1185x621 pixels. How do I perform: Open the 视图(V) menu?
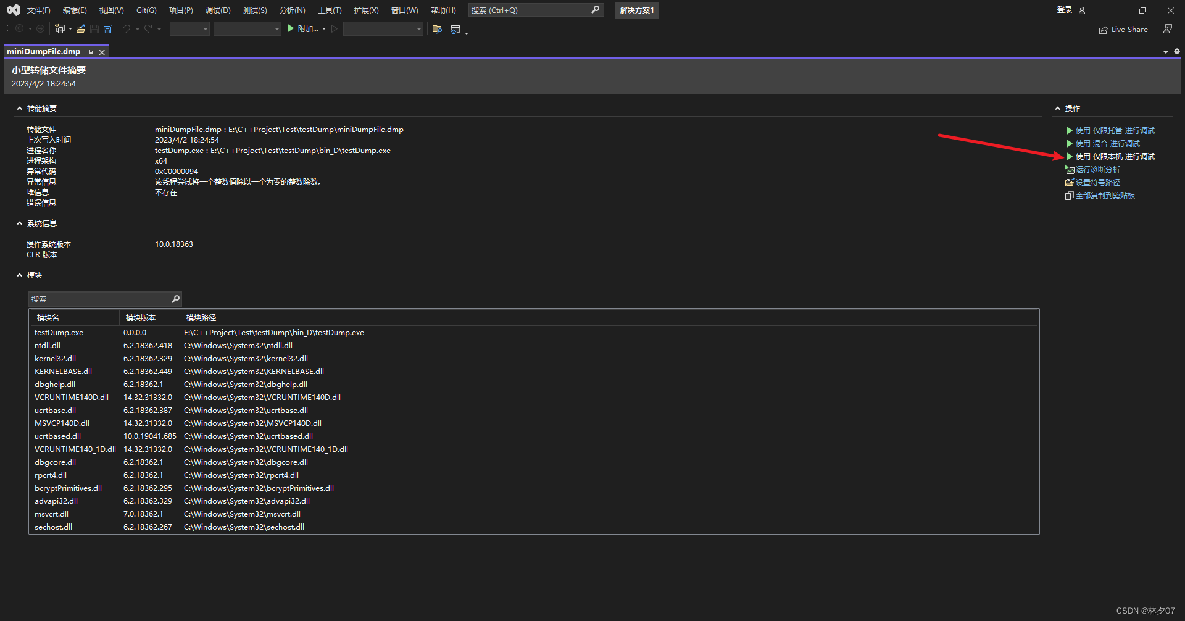coord(111,10)
